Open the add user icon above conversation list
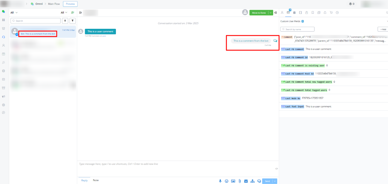The image size is (388, 184). pos(72,13)
